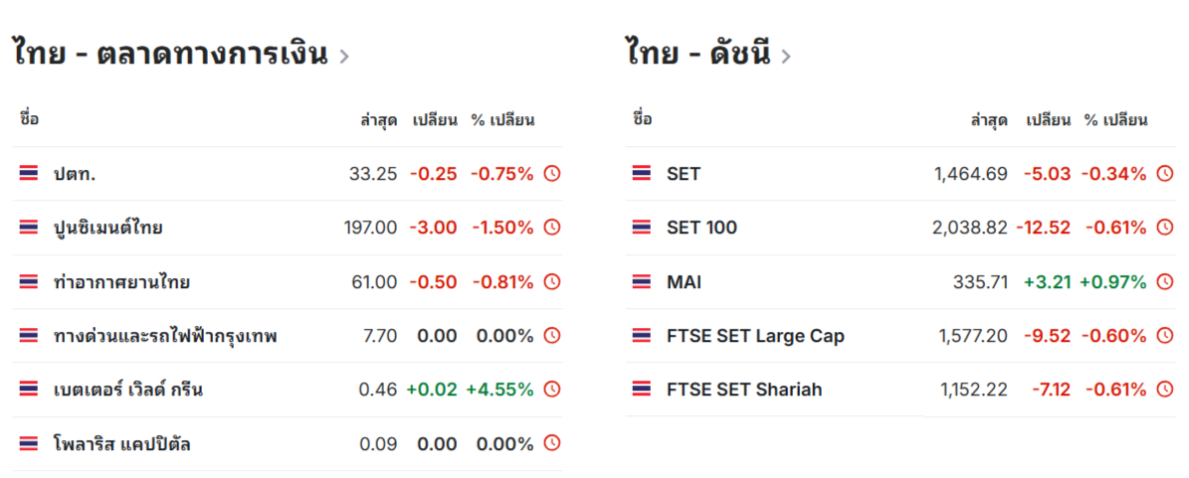
Task: Click the clock icon on ท่าอากาศยานไทย row
Action: 552,282
